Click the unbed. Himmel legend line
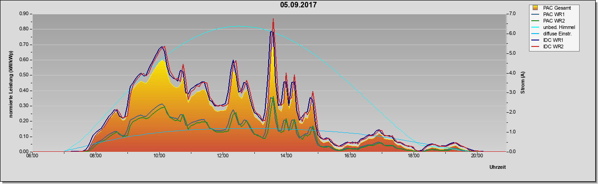 [x=536, y=28]
